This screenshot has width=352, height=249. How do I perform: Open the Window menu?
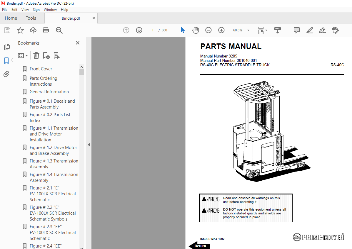click(50, 10)
